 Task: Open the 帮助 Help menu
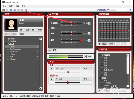[x=23, y=6]
